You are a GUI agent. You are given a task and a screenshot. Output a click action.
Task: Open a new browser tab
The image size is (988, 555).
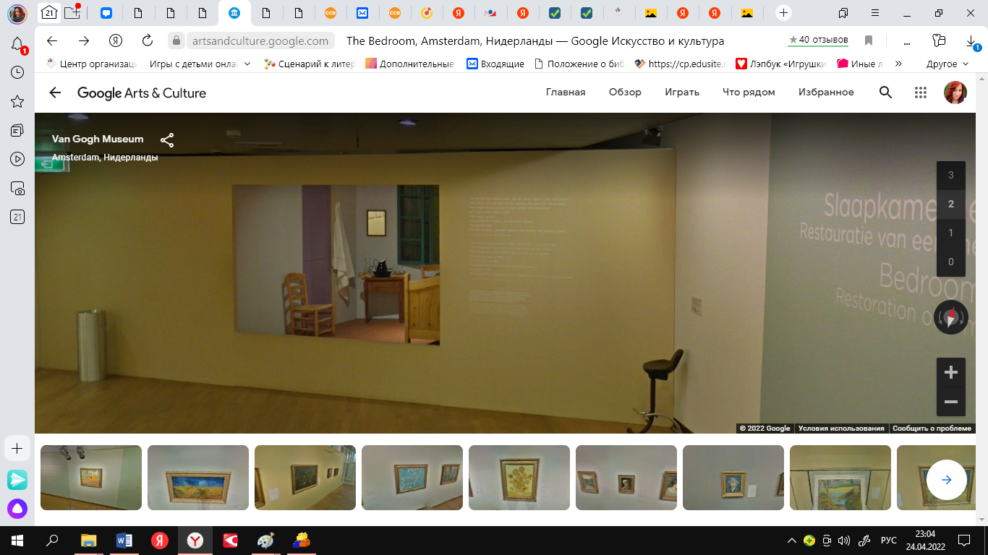point(783,13)
